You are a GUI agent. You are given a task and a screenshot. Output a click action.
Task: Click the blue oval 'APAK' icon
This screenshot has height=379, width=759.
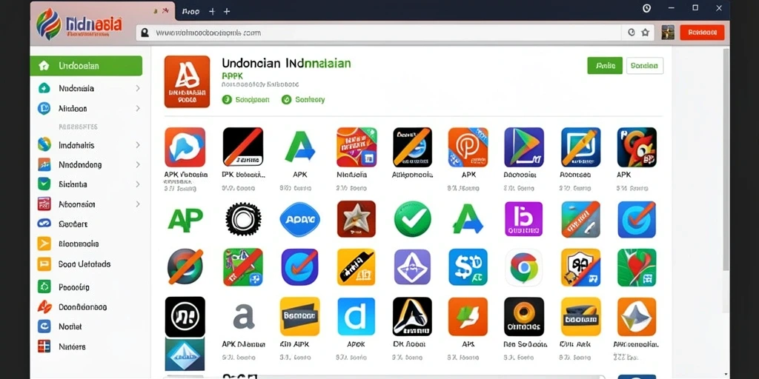point(300,219)
